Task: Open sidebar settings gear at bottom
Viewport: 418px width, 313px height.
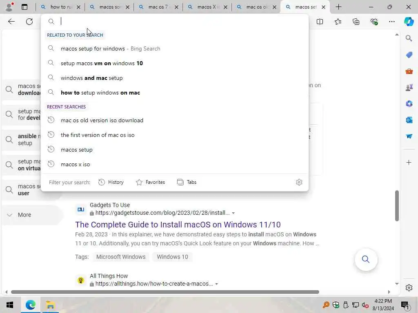Action: [x=409, y=288]
